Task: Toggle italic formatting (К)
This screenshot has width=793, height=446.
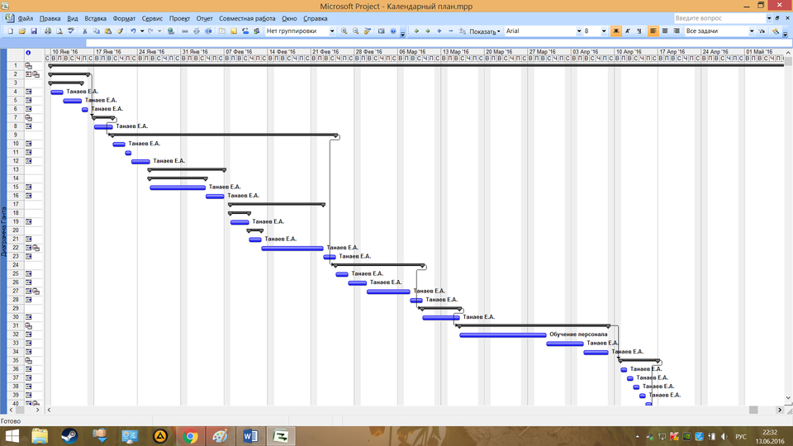Action: (628, 31)
